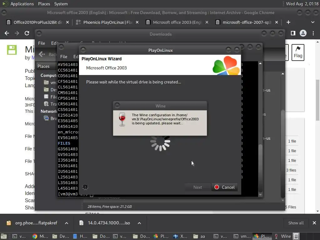Reload the Chrome page
This screenshot has height=240, width=320.
27,33
